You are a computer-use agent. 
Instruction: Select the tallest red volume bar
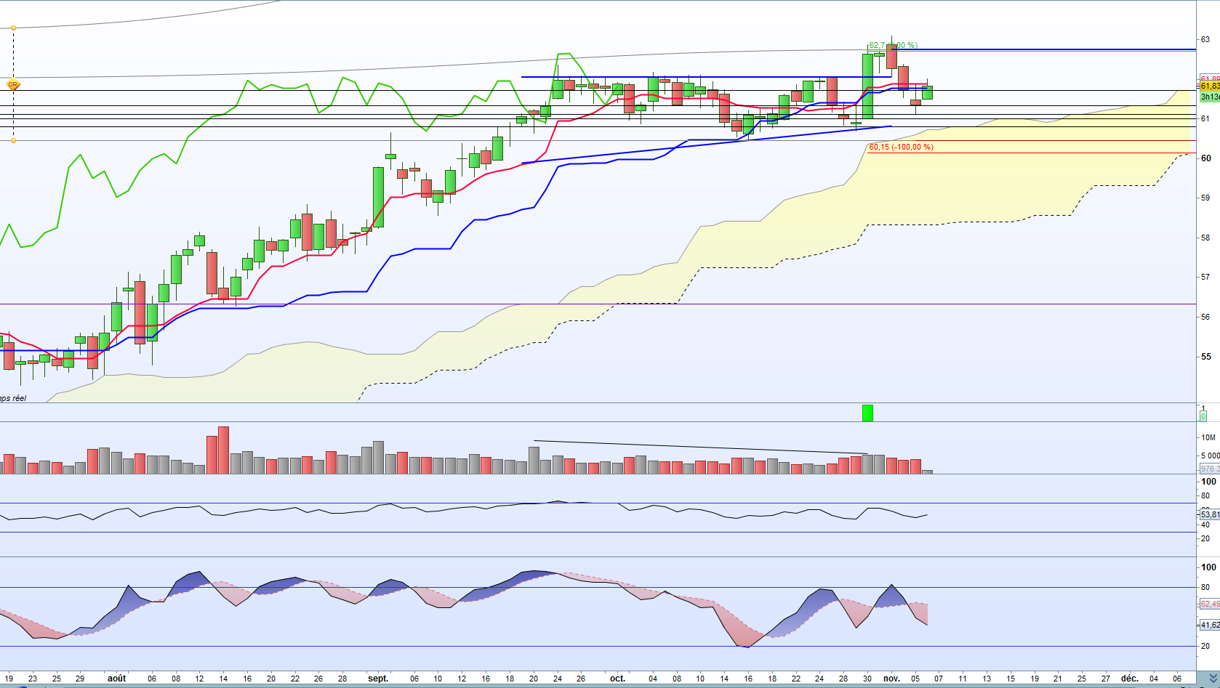pyautogui.click(x=223, y=450)
